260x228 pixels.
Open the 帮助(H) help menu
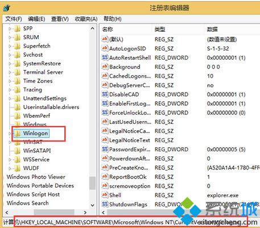[x=113, y=19]
